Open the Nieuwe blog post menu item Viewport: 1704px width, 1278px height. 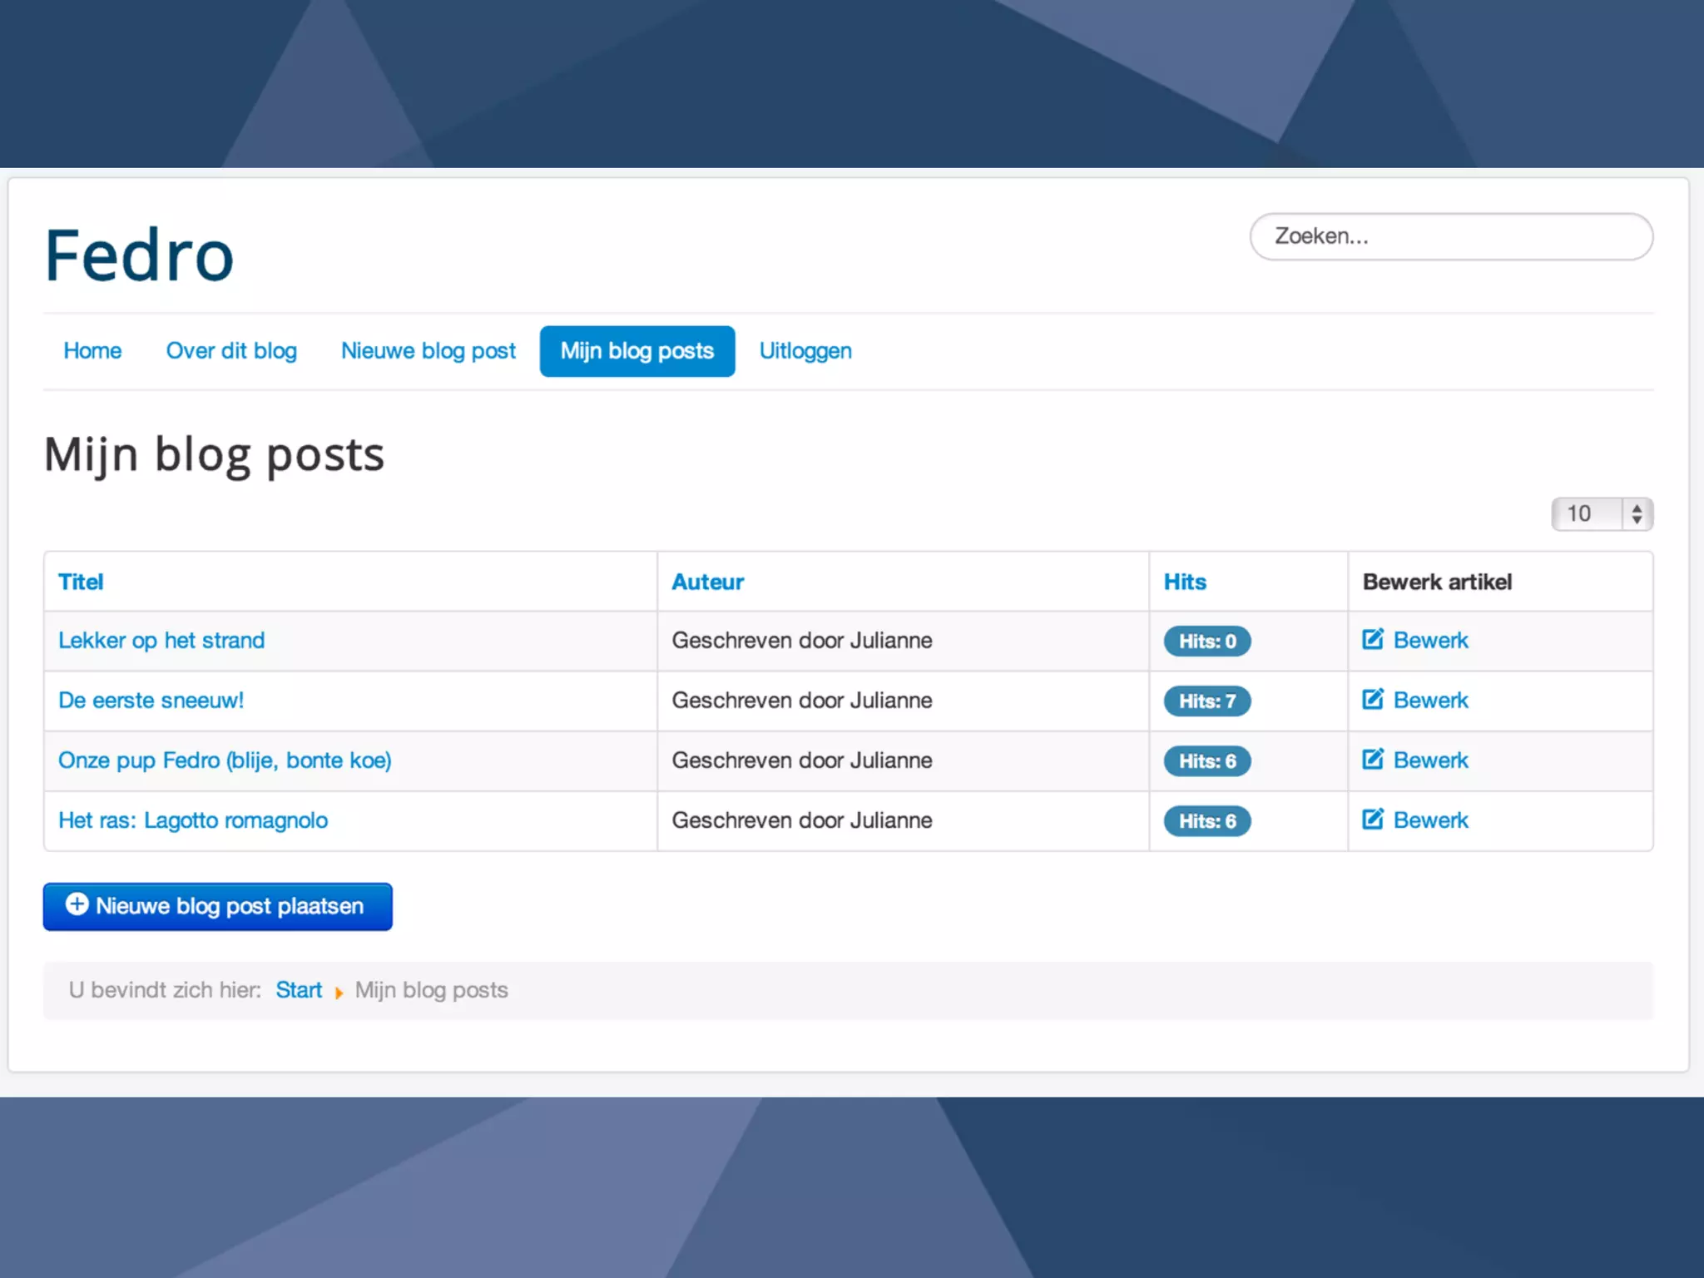(428, 350)
